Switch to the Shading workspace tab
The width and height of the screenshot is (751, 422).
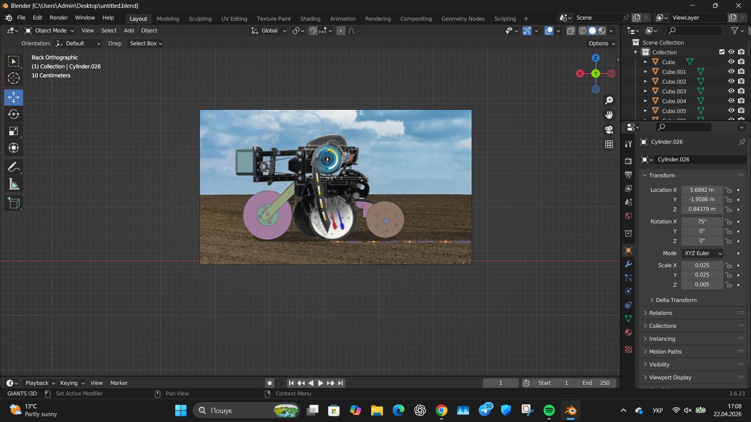[x=310, y=18]
